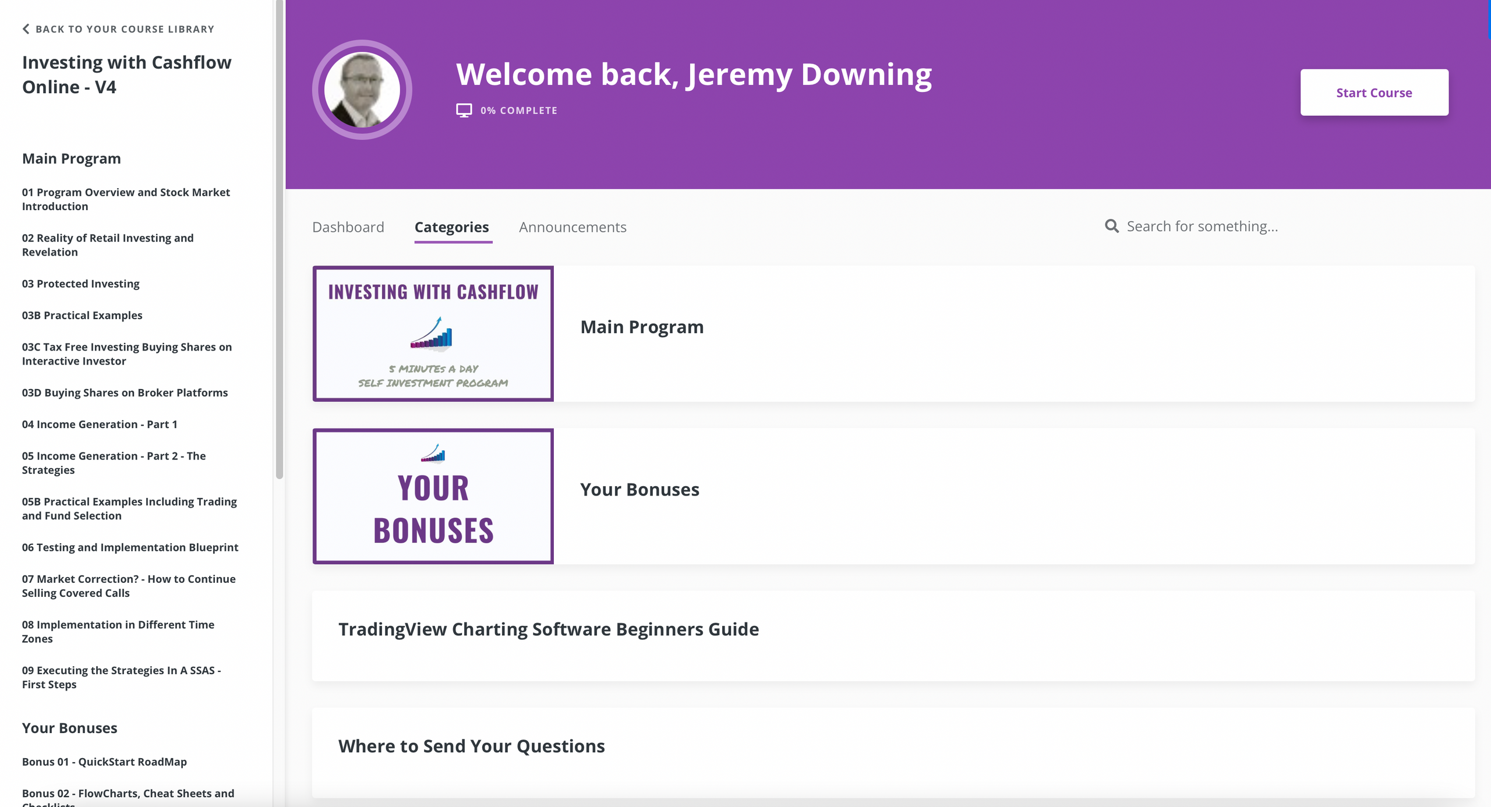The width and height of the screenshot is (1491, 807).
Task: Open 04 Income Generation Part 1
Action: point(100,424)
